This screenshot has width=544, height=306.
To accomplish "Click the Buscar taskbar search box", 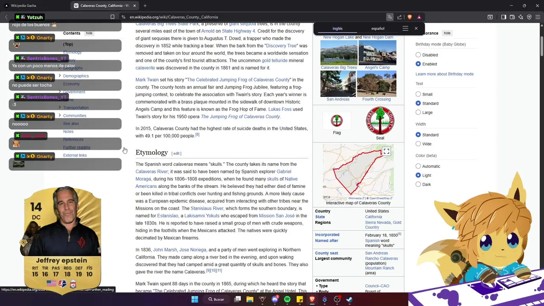I will [216, 299].
